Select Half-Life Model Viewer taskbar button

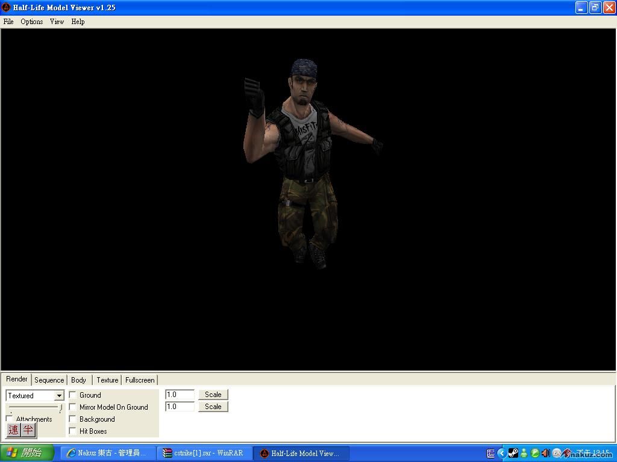click(301, 453)
